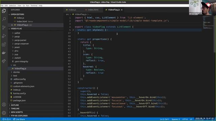
Task: Close VideoFlag.js in Open Editors list
Action: (12, 25)
